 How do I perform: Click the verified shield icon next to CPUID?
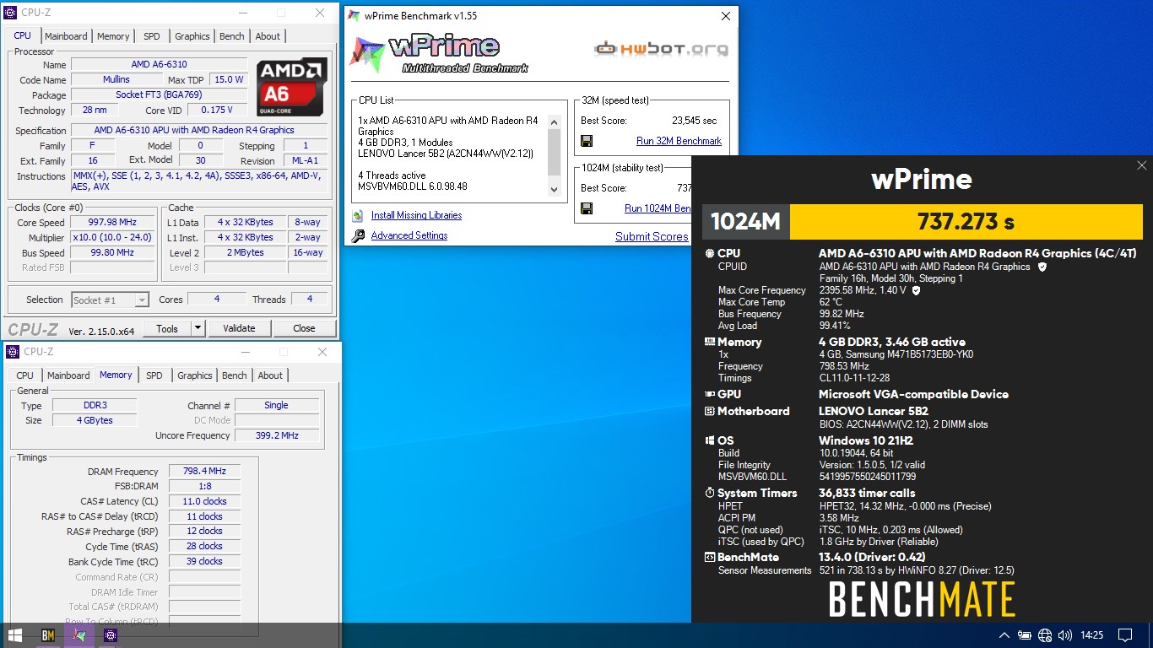click(x=1042, y=267)
